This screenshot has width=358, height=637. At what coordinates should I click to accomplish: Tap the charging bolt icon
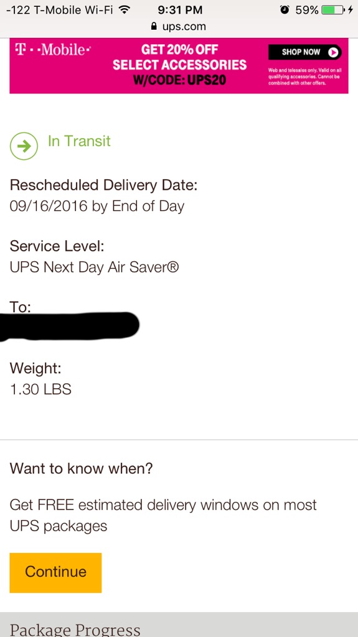click(x=351, y=10)
